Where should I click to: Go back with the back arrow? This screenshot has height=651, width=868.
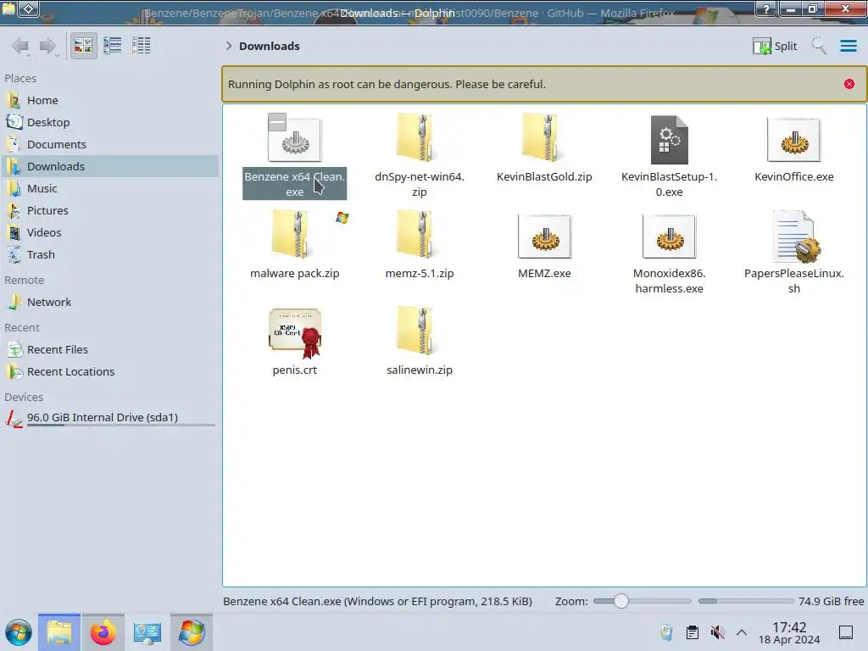[x=20, y=46]
